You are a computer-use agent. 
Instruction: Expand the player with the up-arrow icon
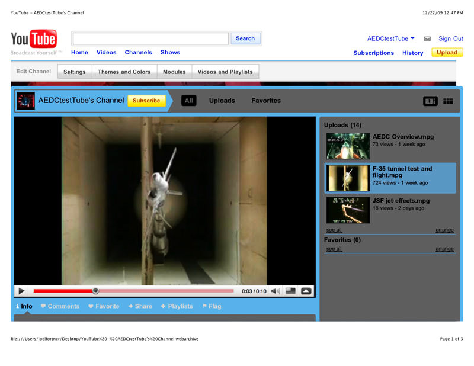coord(306,291)
